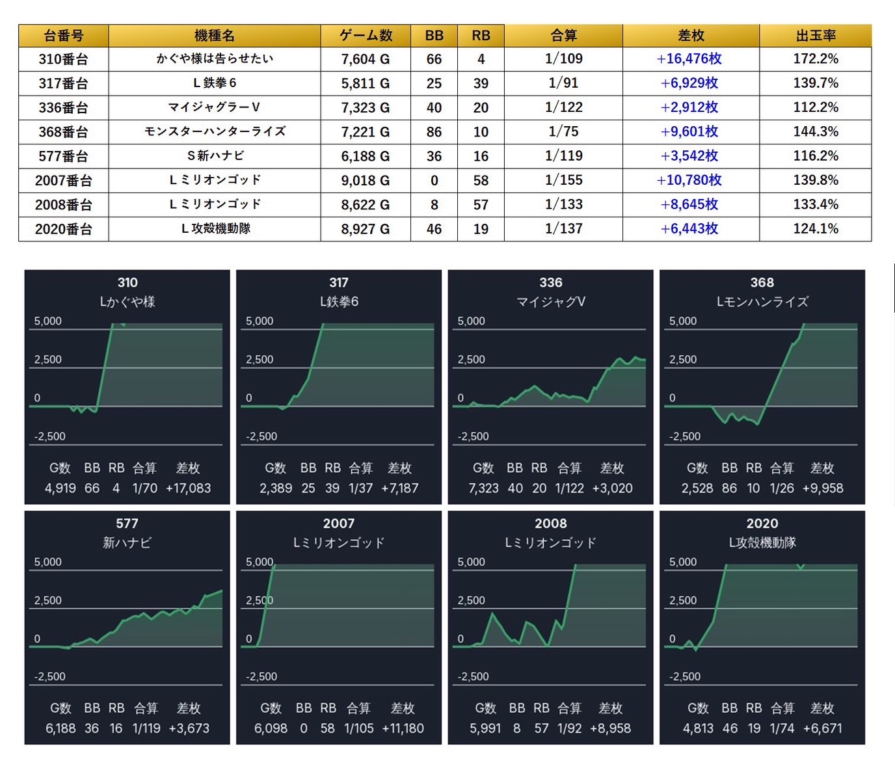
Task: Select the +7,187 value under graph 317
Action: coord(400,488)
